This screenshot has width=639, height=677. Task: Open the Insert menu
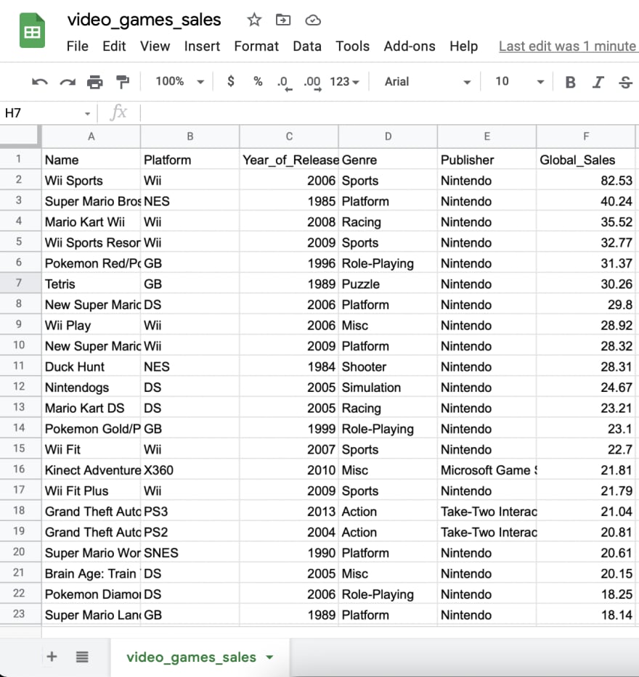202,46
